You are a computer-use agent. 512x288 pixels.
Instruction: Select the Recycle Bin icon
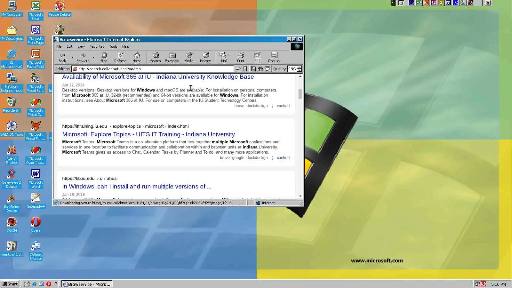click(12, 104)
